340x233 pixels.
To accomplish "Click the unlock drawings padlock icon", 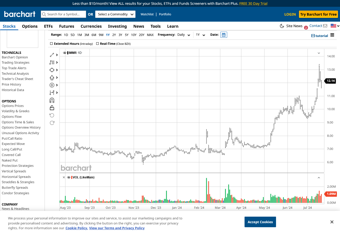I will point(52,108).
